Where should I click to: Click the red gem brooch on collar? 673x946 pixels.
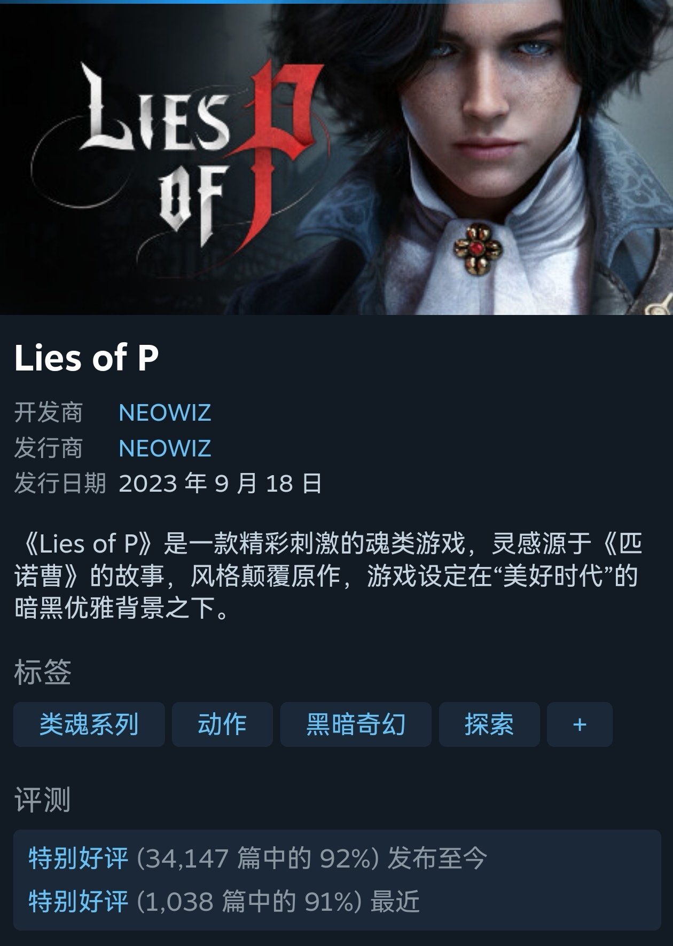(477, 249)
